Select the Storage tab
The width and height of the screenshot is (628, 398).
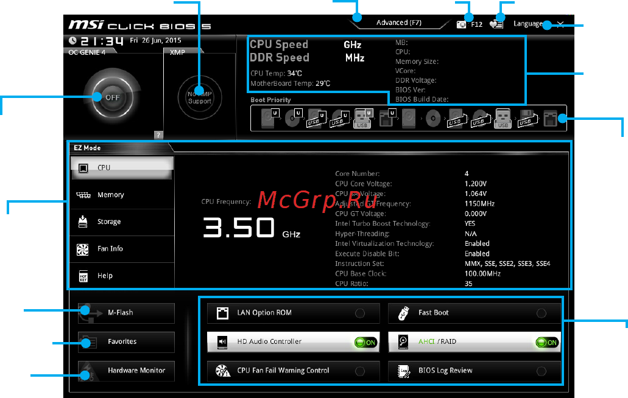point(122,222)
